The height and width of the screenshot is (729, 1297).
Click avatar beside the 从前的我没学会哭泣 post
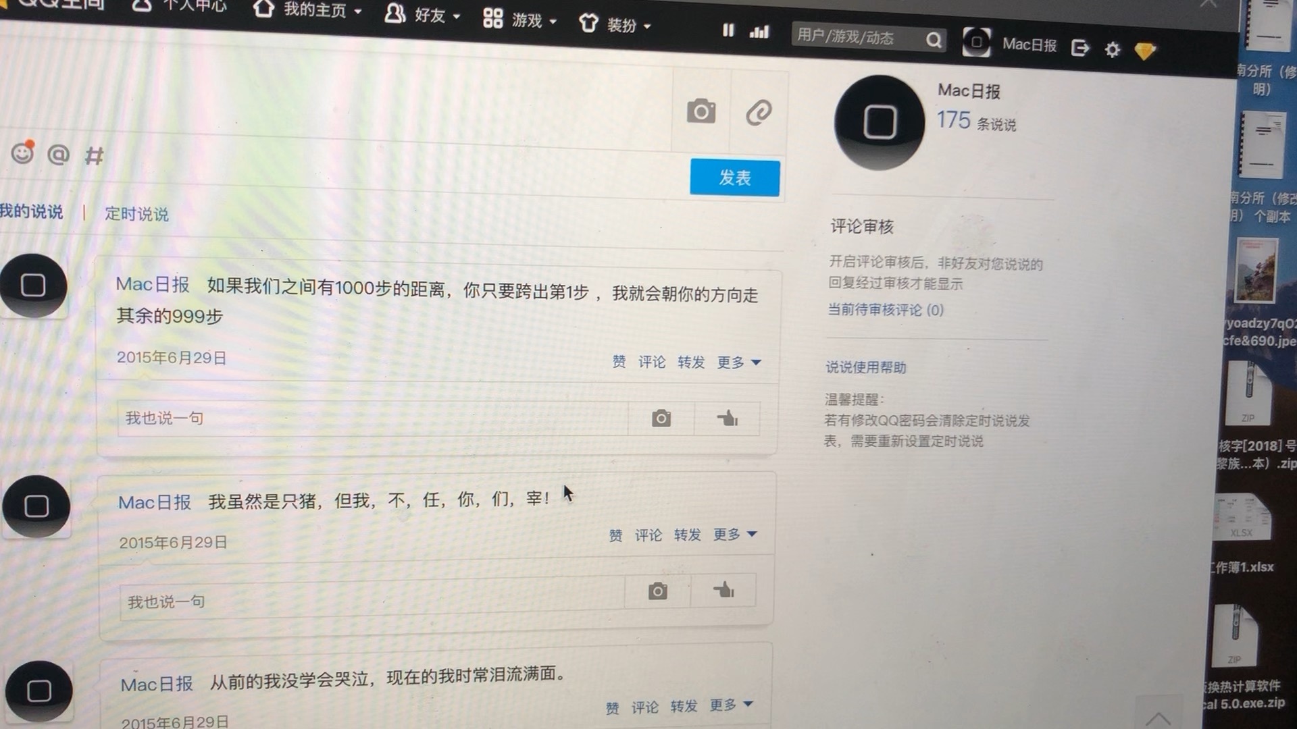(x=39, y=691)
